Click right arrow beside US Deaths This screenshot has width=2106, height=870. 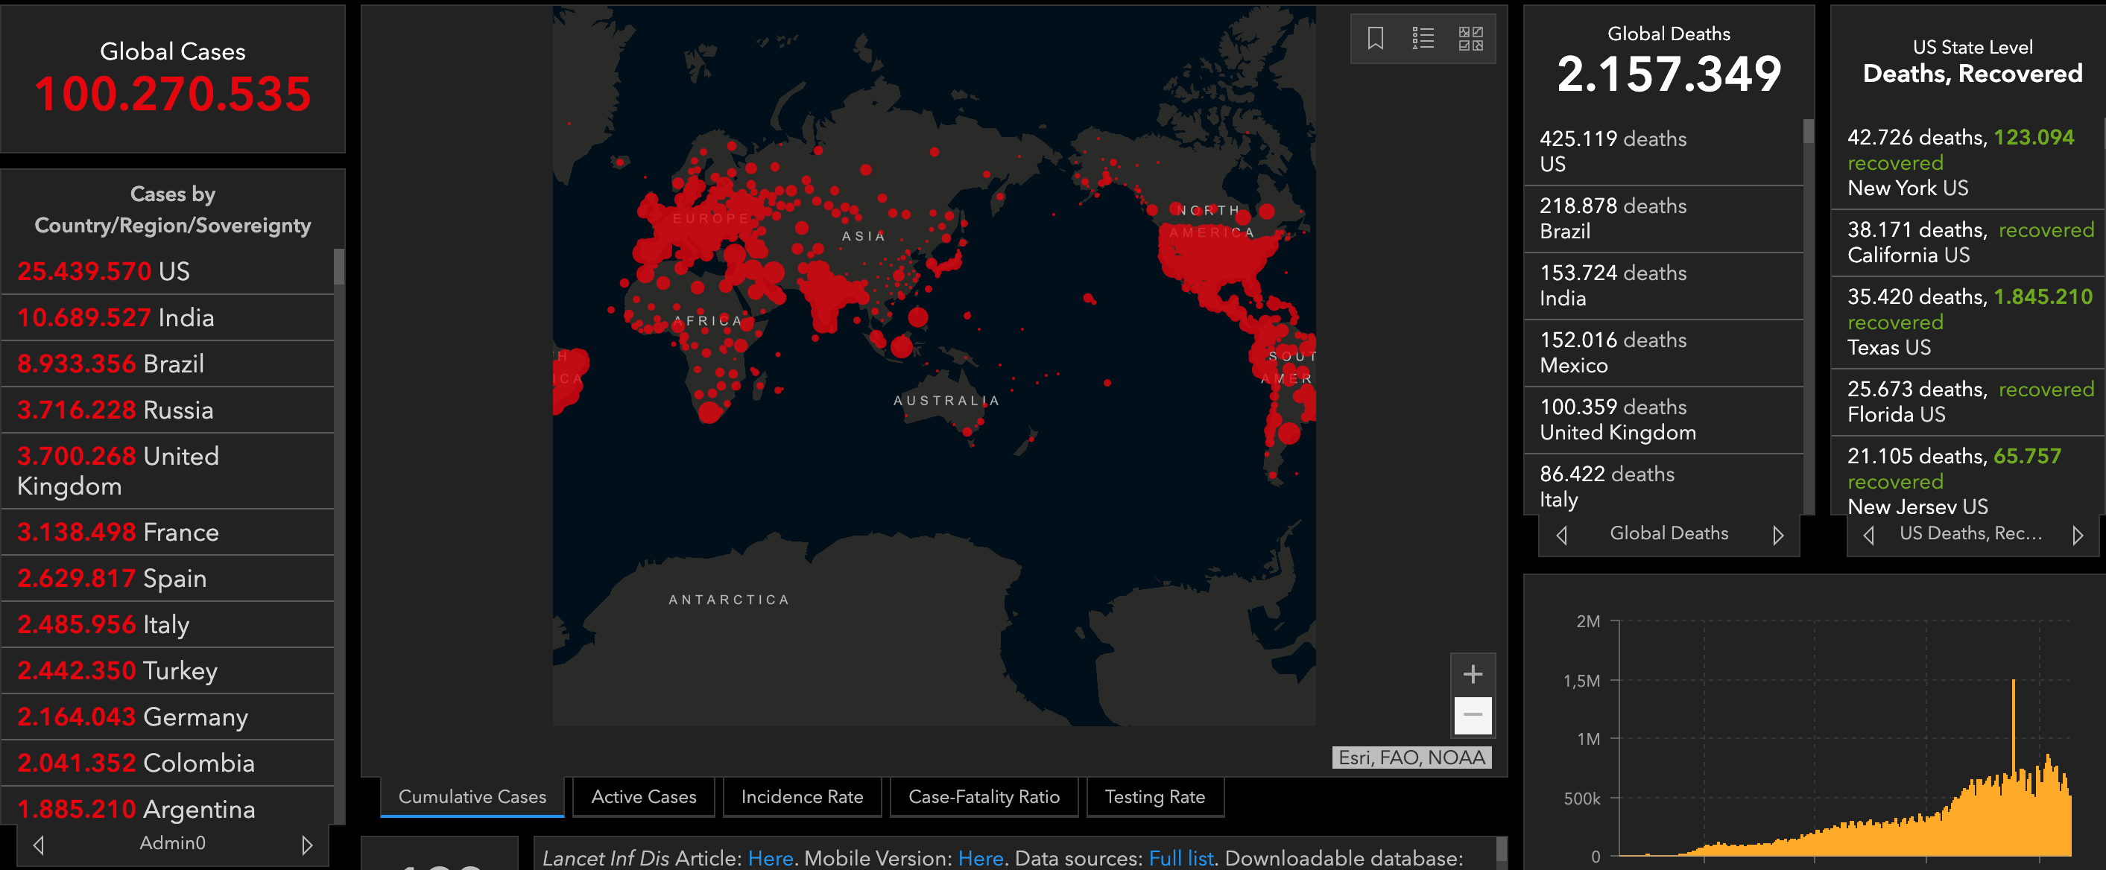pyautogui.click(x=2078, y=535)
